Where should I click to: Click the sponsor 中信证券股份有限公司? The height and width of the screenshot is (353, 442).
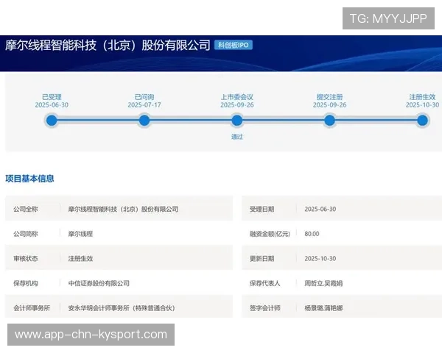point(99,283)
